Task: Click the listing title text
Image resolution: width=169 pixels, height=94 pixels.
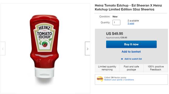Action: click(x=128, y=7)
